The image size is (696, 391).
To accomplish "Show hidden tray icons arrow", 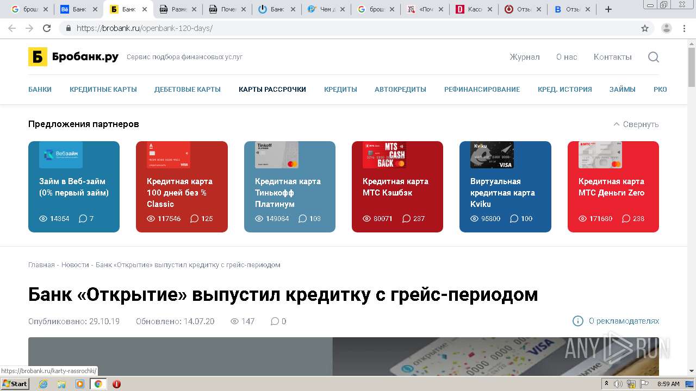I will (x=606, y=384).
